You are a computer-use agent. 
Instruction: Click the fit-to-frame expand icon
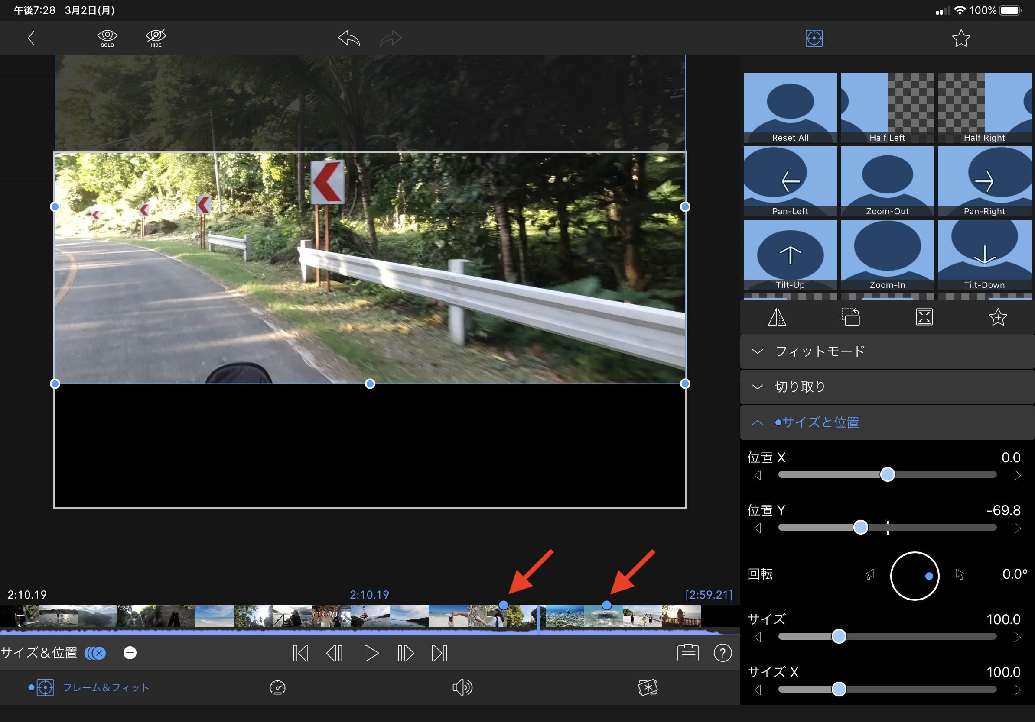(x=924, y=317)
